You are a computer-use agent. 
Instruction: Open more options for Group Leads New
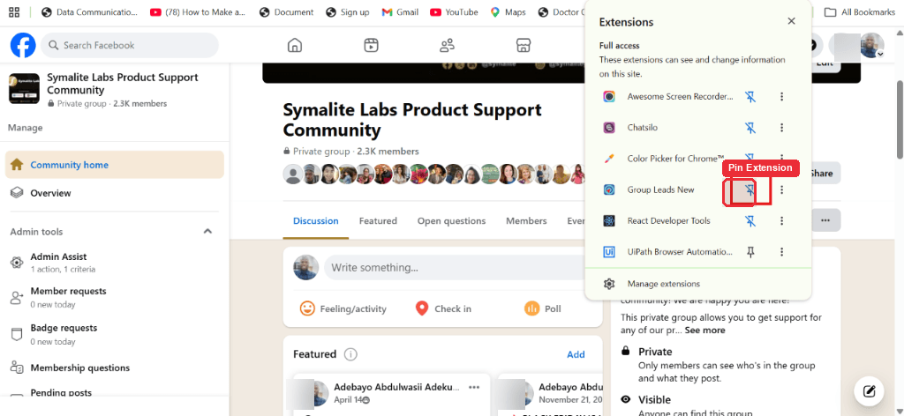pos(782,189)
